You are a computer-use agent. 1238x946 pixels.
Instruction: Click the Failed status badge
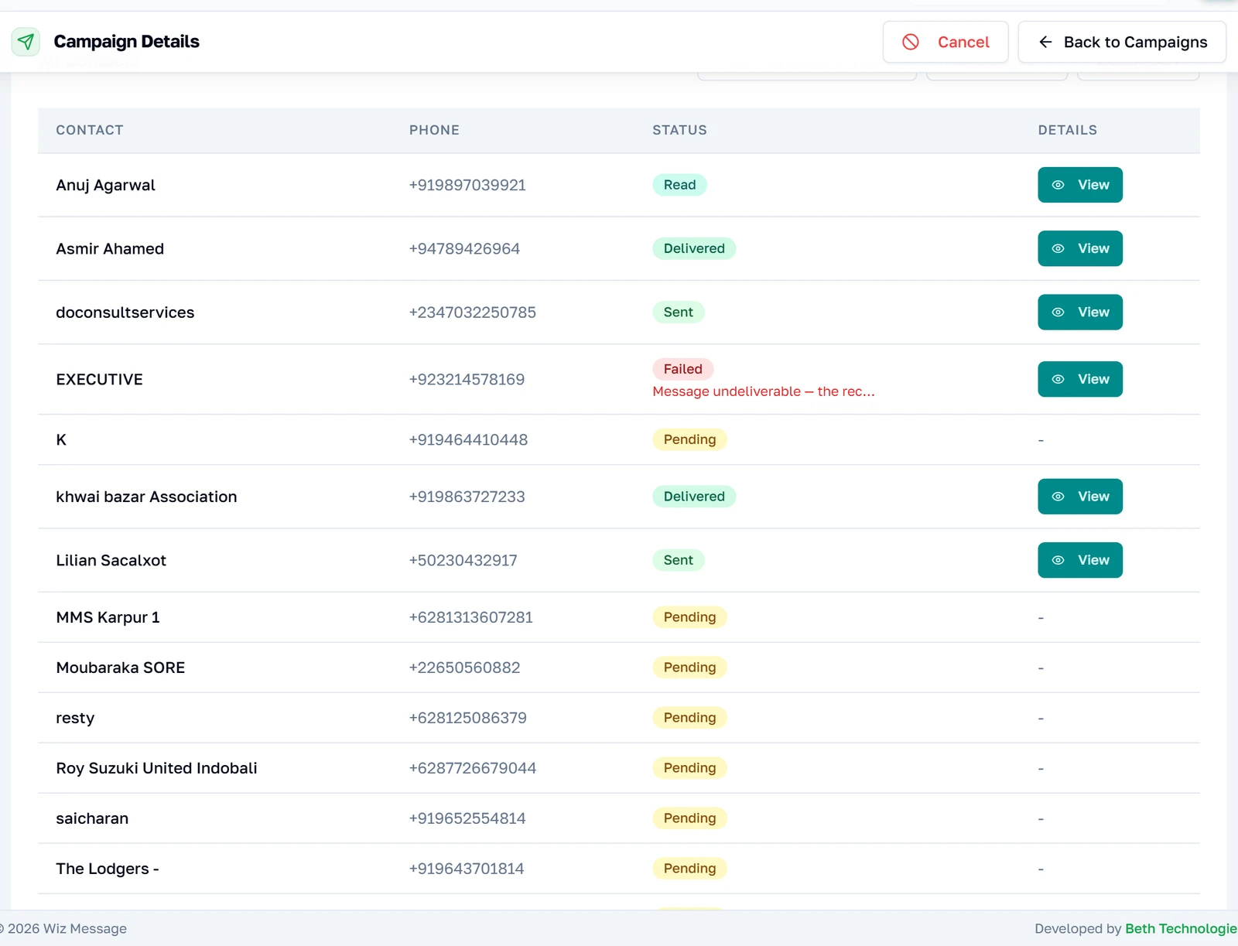point(682,369)
